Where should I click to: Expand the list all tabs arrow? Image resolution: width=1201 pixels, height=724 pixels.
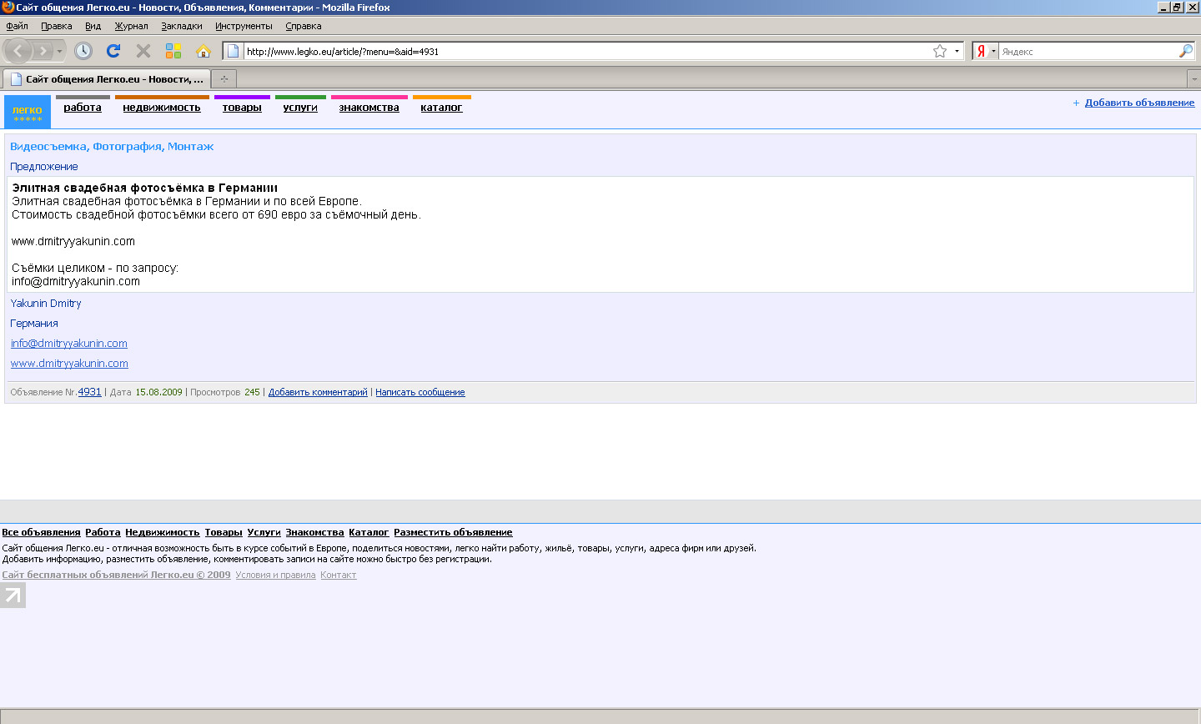(x=1193, y=79)
